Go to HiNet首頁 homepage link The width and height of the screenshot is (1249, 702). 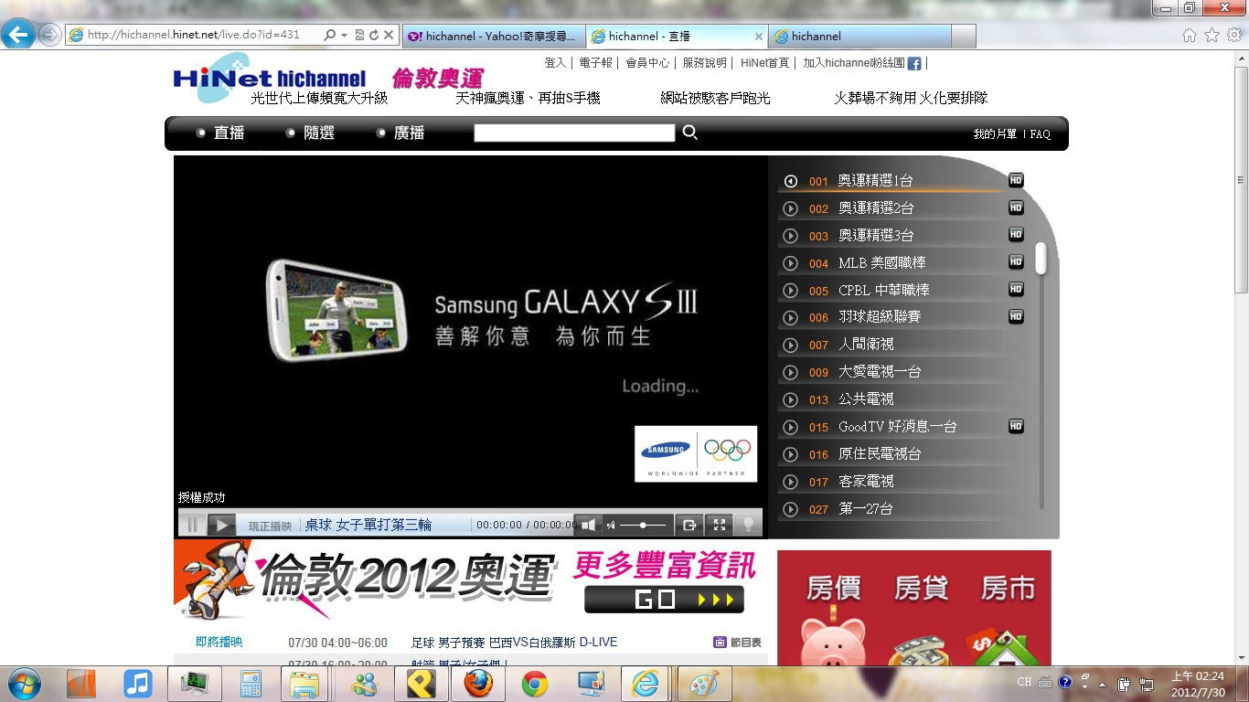point(764,63)
